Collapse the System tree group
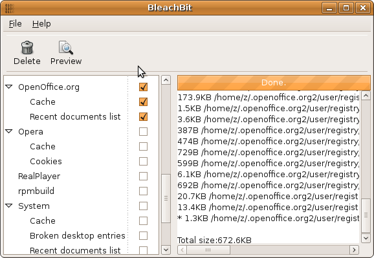374x258 pixels. click(9, 206)
